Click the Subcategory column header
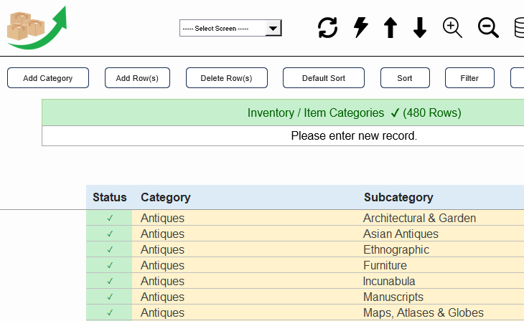Viewport: 524px width, 321px height. pos(398,197)
